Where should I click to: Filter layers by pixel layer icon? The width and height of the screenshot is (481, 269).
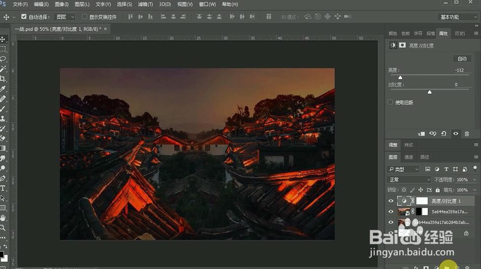pyautogui.click(x=428, y=169)
